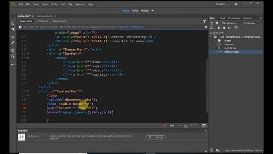273x154 pixels.
Task: Collapse the right panel group with double-arrow icon
Action: [261, 15]
